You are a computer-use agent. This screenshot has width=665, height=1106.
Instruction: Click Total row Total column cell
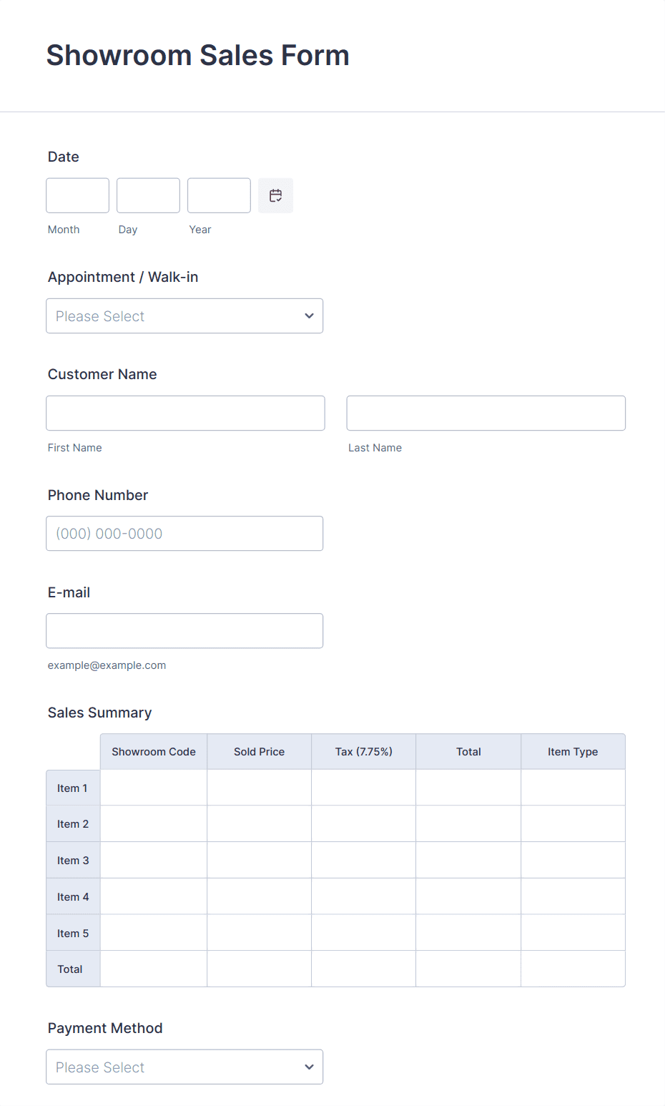pos(468,969)
